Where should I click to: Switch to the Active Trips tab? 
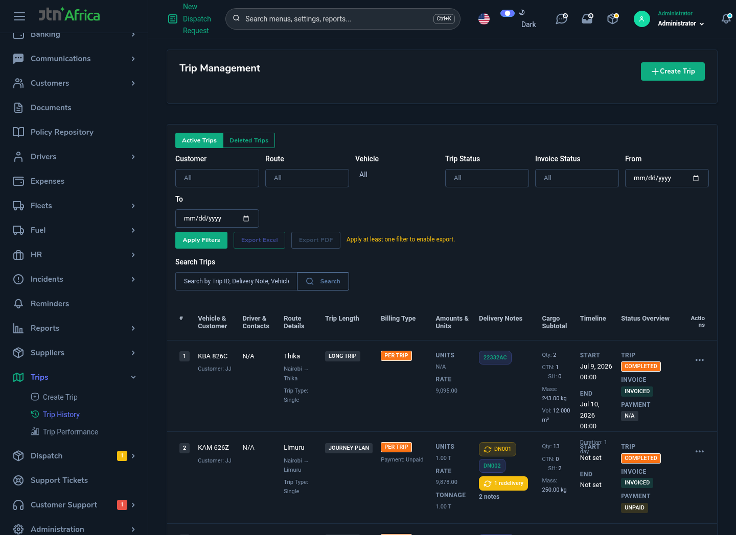pyautogui.click(x=199, y=140)
